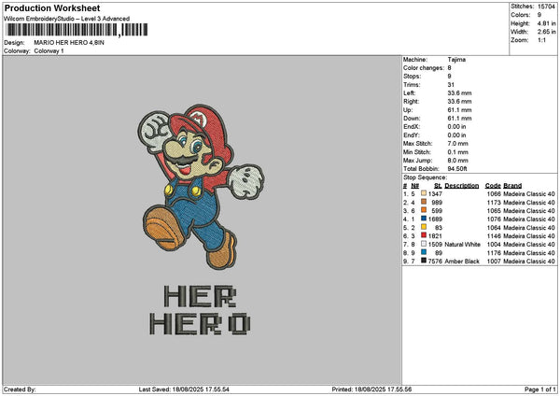Click 'Printed: 18/08/2025 17.55.56' footer text
The height and width of the screenshot is (396, 560).
coord(371,389)
